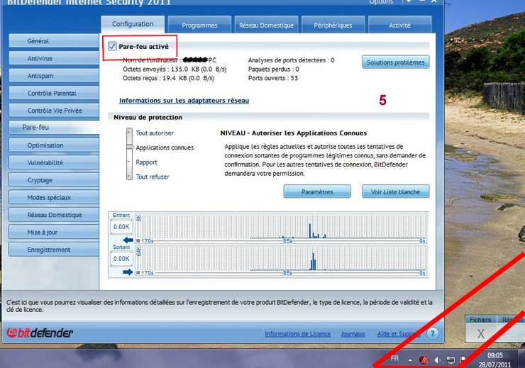The height and width of the screenshot is (368, 525).
Task: Click the Niveau de protection header
Action: tap(148, 118)
